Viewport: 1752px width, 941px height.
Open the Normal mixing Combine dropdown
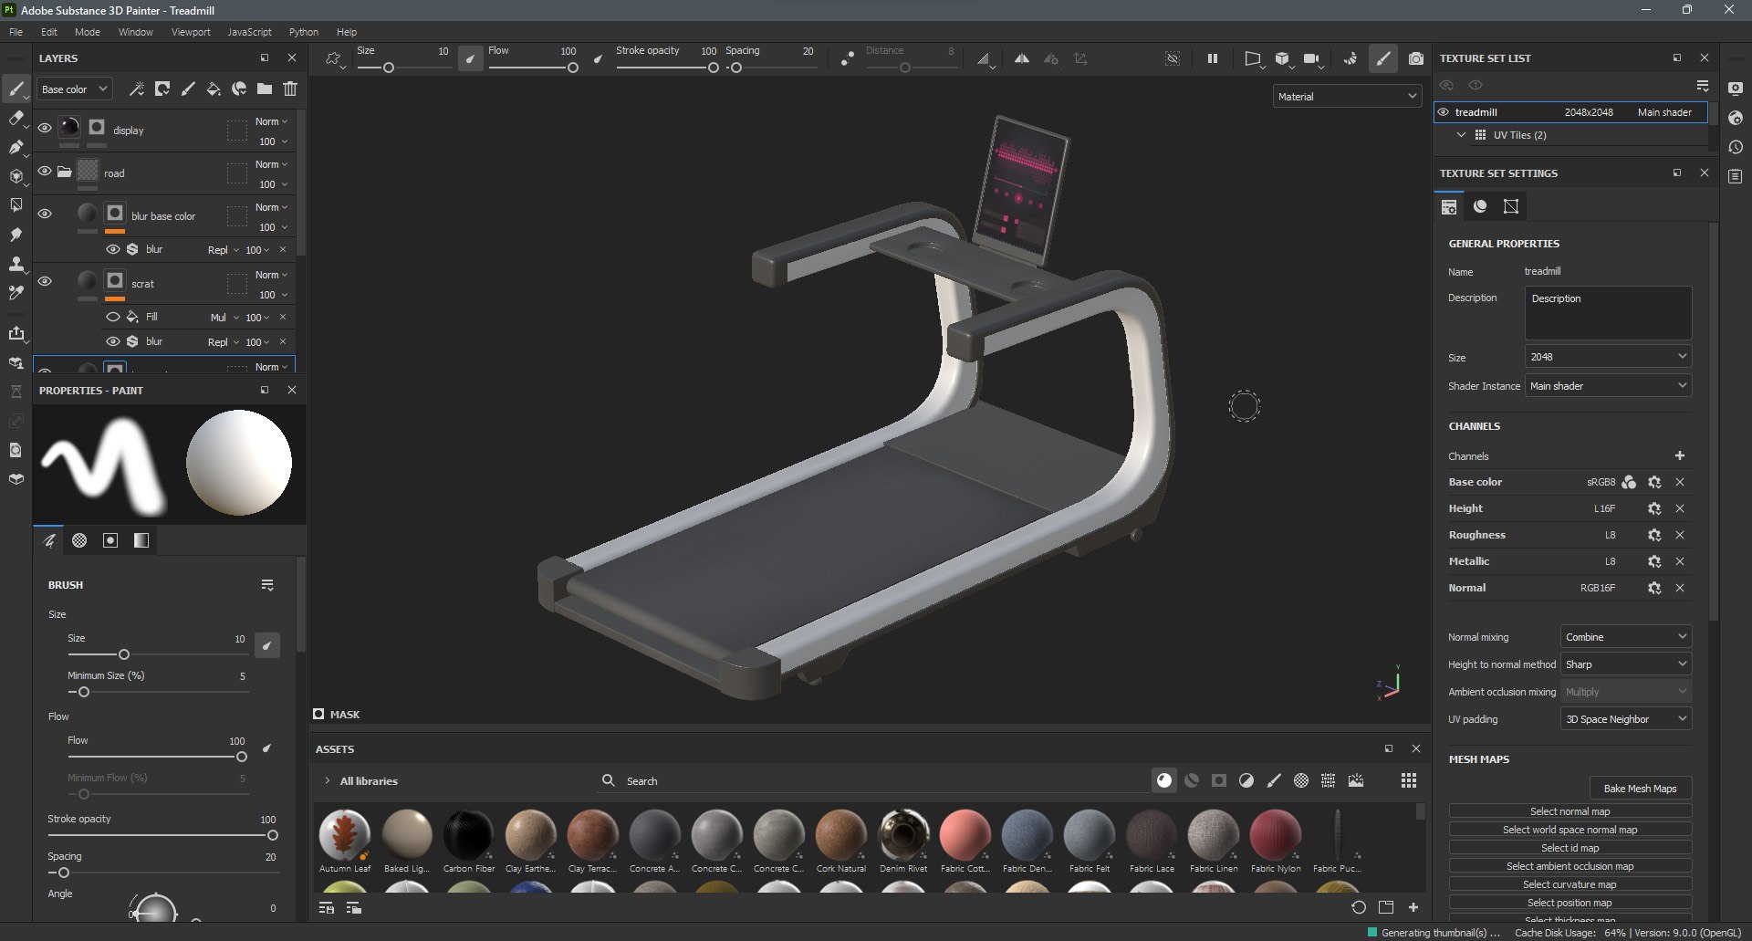coord(1626,637)
